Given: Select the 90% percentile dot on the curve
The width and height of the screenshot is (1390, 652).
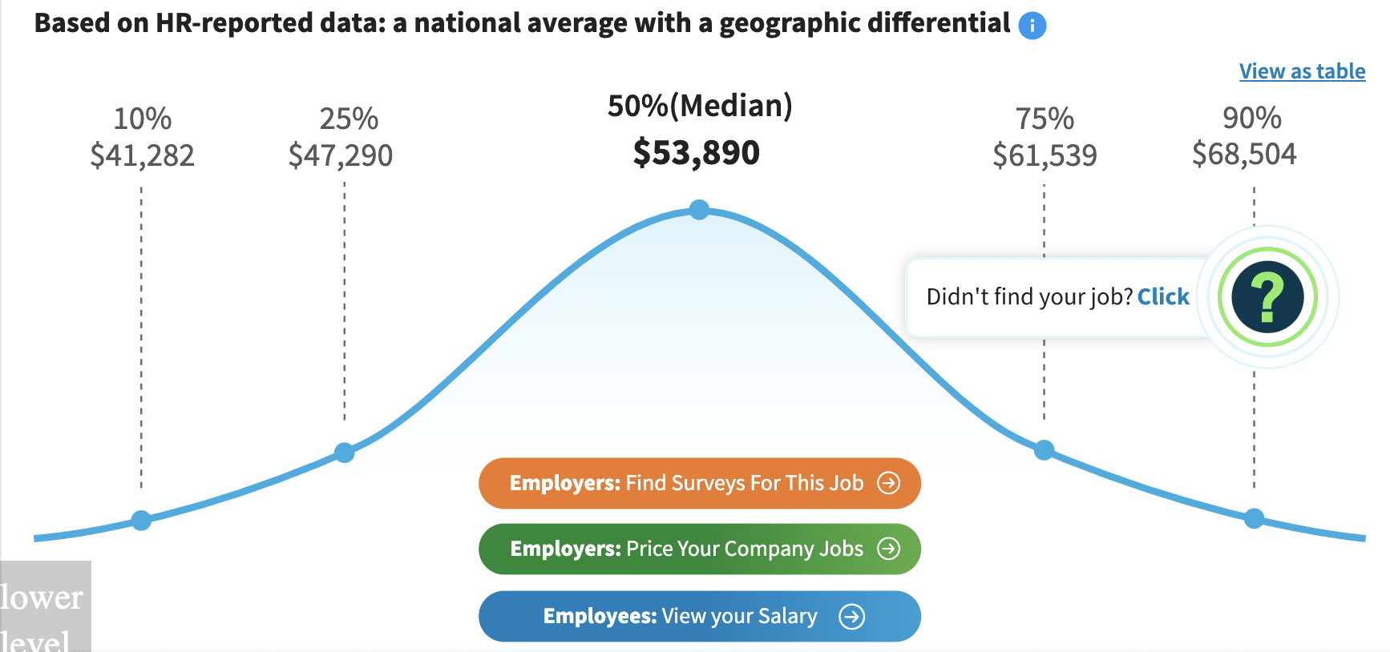Looking at the screenshot, I should tap(1255, 518).
